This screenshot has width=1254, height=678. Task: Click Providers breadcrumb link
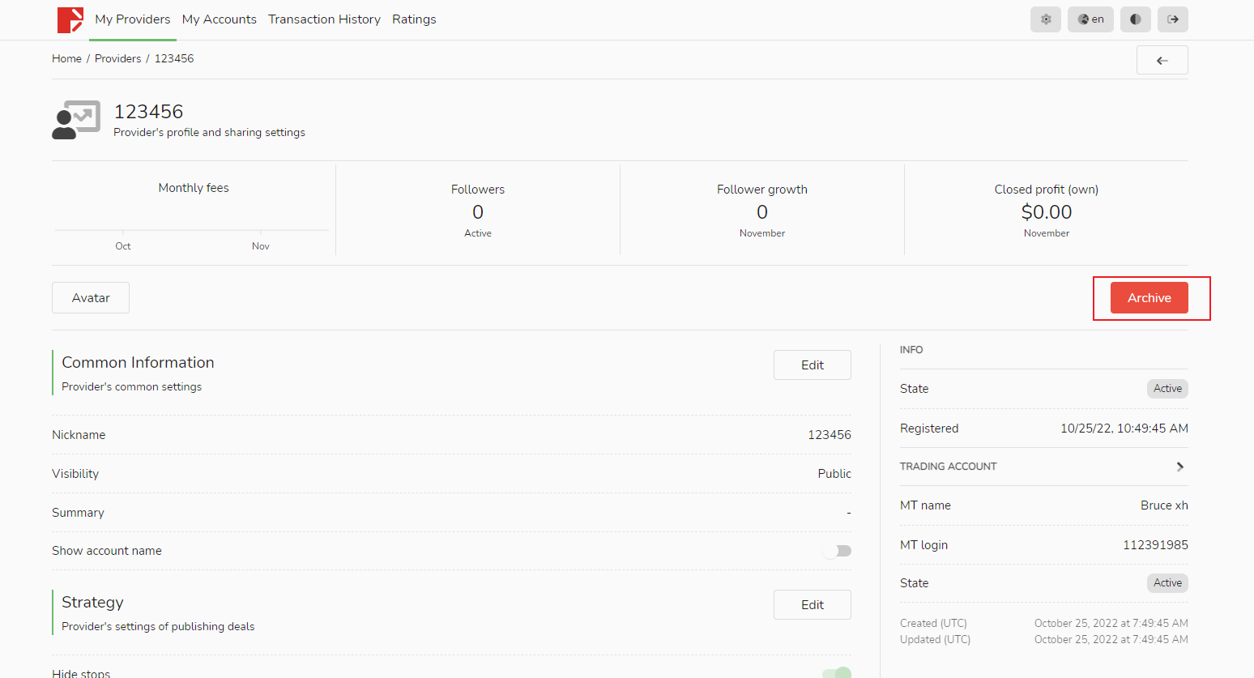(x=117, y=59)
